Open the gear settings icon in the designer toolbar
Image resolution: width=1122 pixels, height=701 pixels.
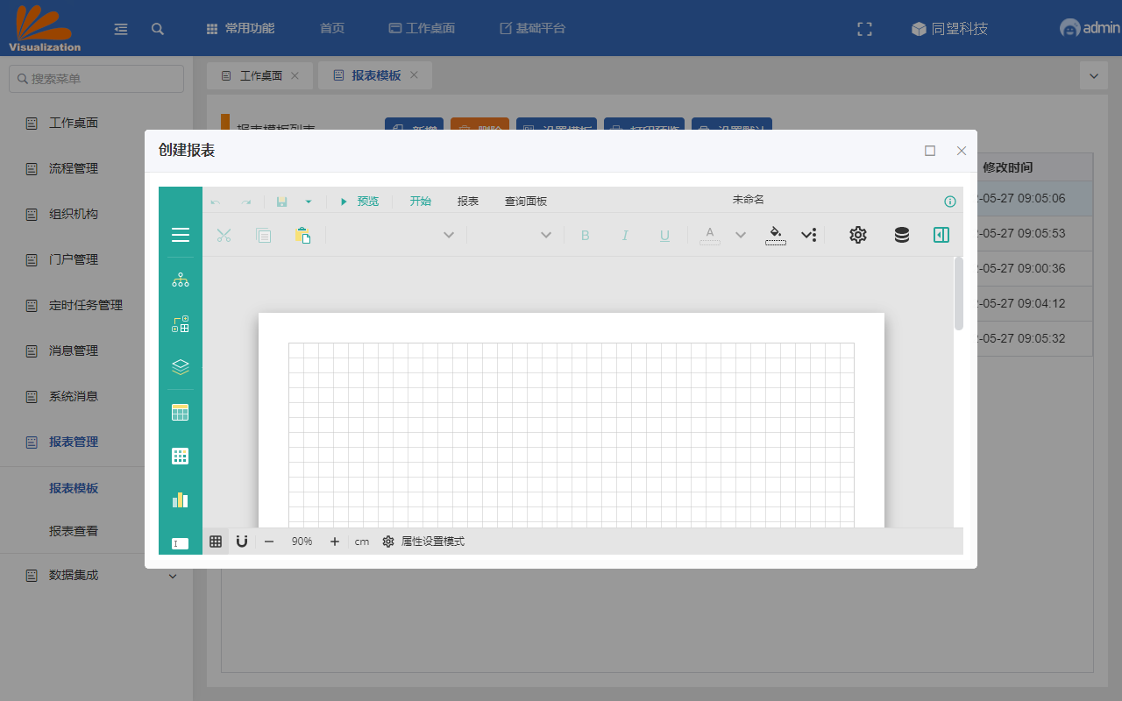pos(857,235)
